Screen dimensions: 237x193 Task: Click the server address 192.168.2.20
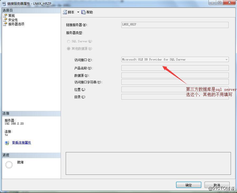(14, 124)
